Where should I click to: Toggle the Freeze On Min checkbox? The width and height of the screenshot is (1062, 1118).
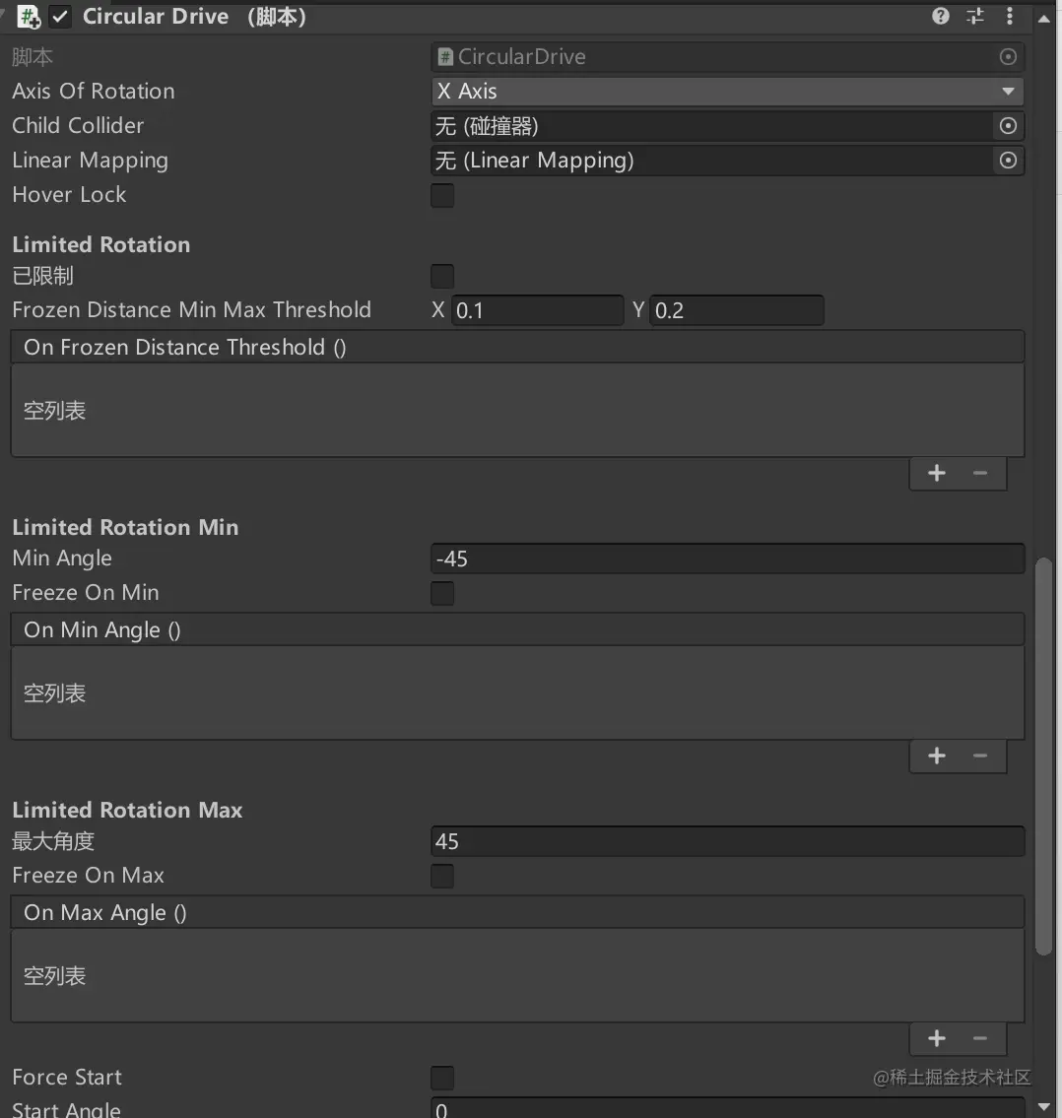442,593
